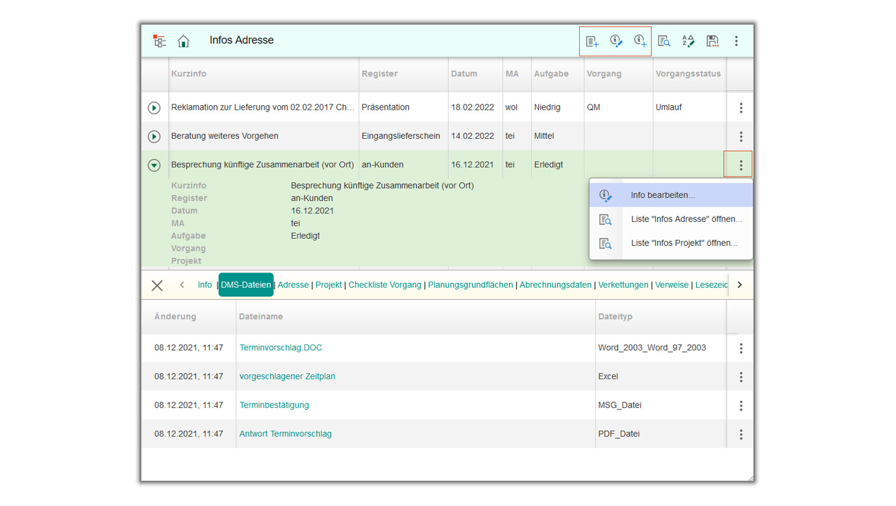Collapse the Besprechung künftige Zusammenarbeit row
Viewport: 896px width, 506px height.
pyautogui.click(x=154, y=165)
